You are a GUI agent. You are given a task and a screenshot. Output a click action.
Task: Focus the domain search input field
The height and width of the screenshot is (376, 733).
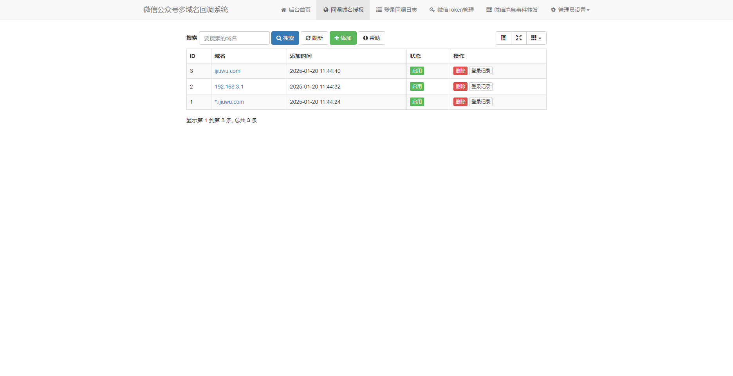234,38
